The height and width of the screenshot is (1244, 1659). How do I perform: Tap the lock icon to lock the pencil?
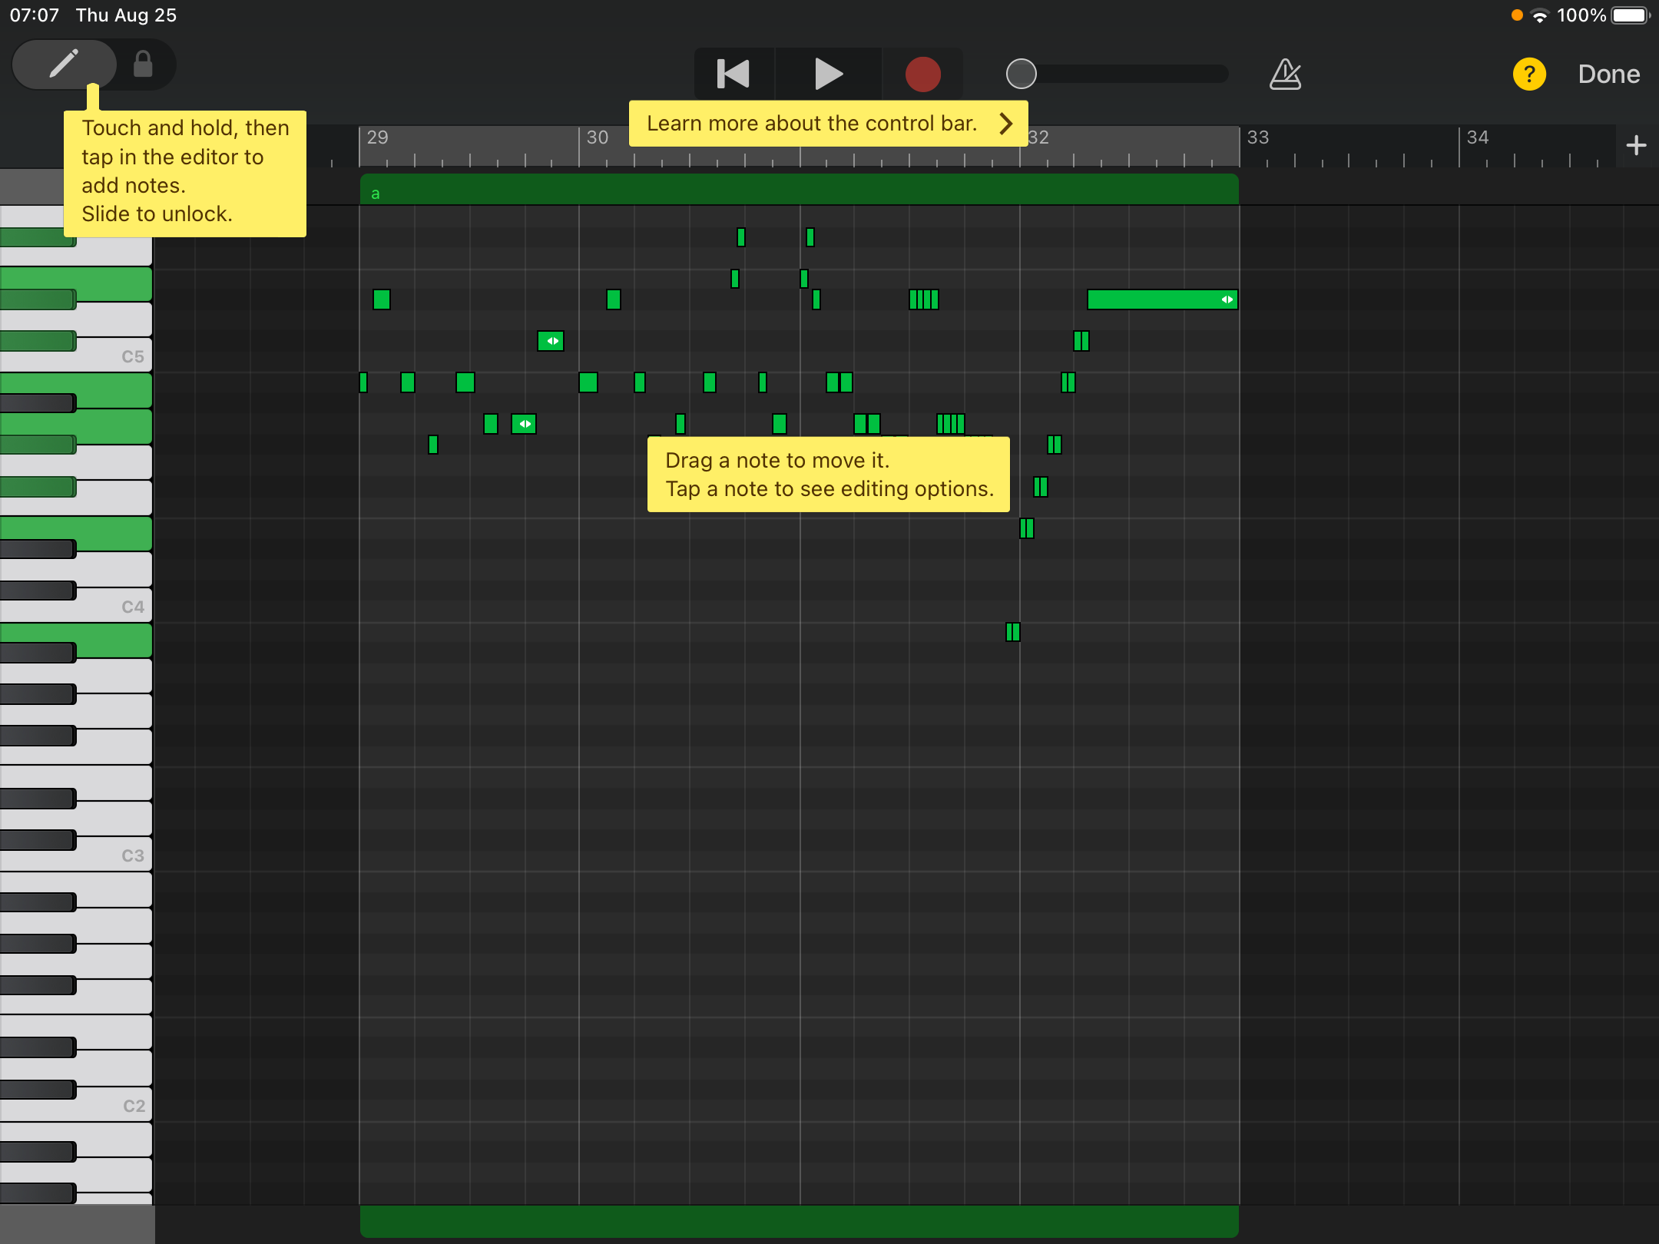pos(143,65)
